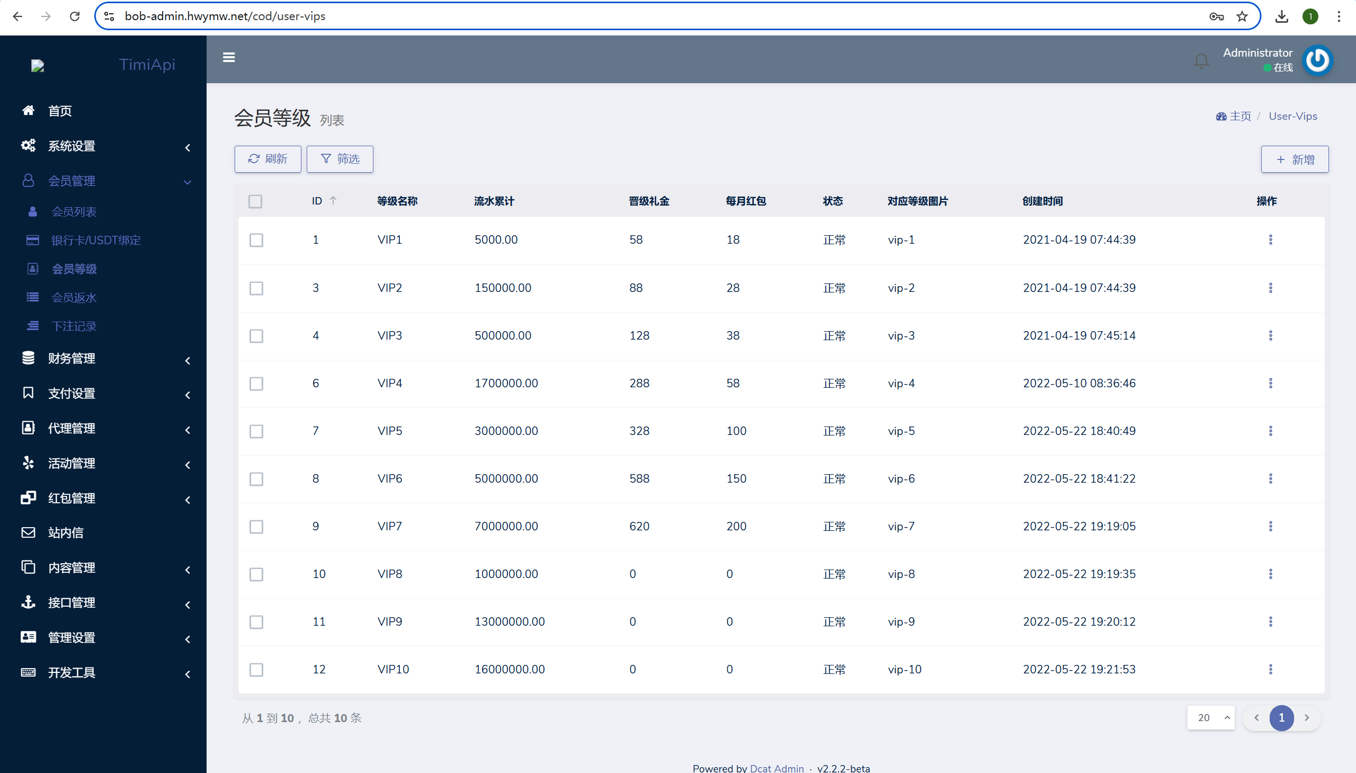Open the browser downloads icon

coord(1281,16)
